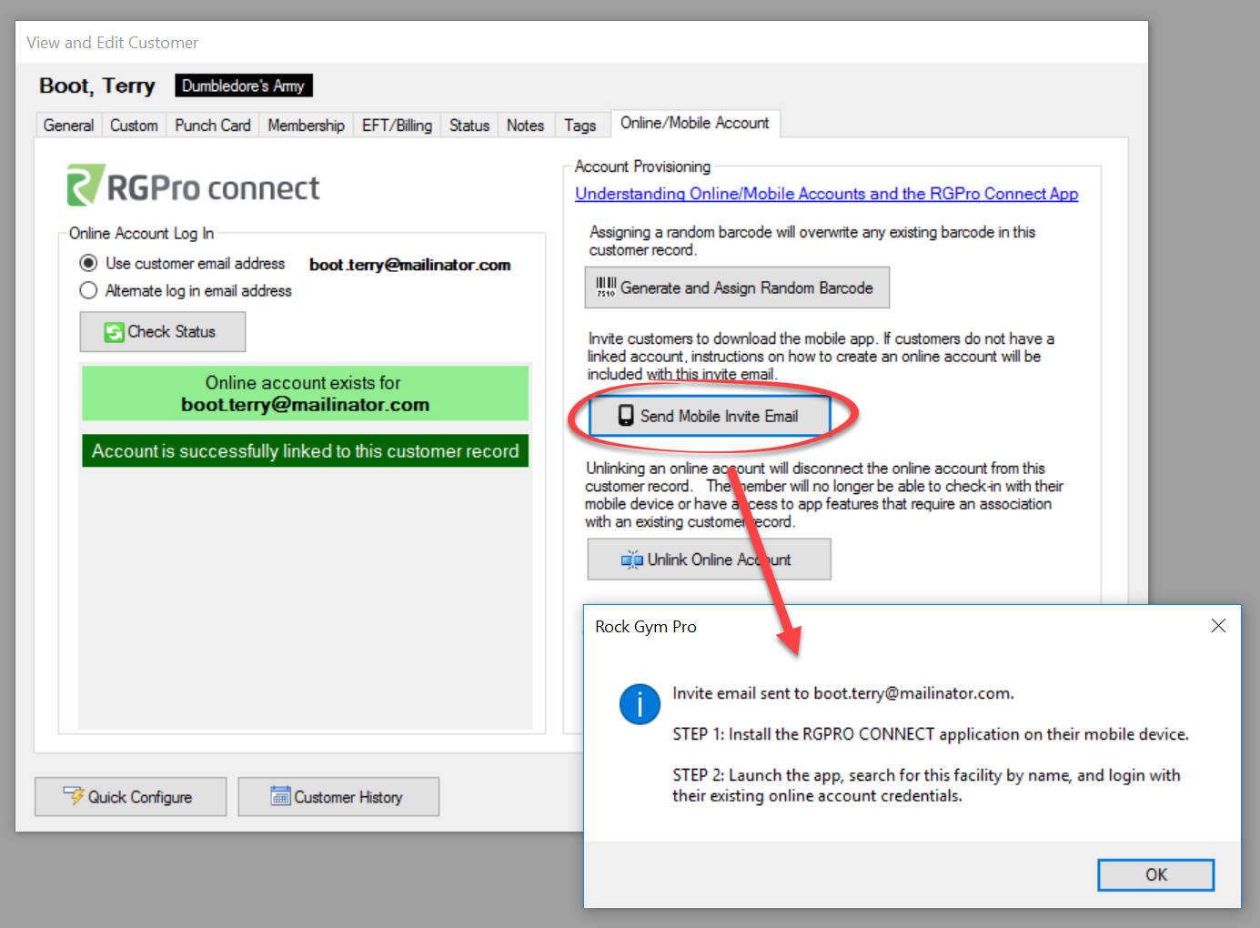
Task: Click the barcode icon on Generate button
Action: click(606, 287)
